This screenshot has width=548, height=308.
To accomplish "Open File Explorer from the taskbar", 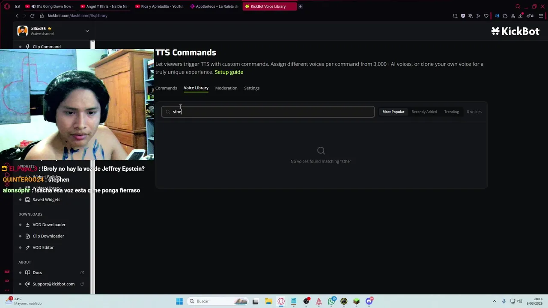I will (x=268, y=301).
